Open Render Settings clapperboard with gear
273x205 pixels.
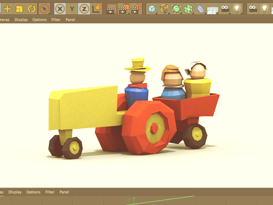(x=136, y=9)
